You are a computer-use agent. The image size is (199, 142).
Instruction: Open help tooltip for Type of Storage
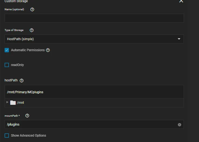point(32,30)
